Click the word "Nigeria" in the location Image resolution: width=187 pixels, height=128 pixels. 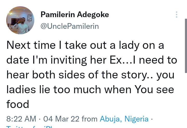pos(137,119)
